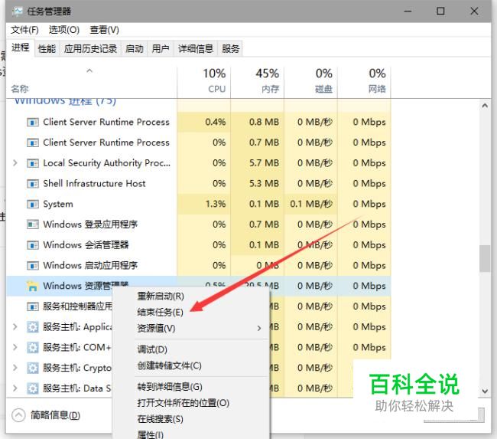
Task: Open 资源值(V) submenu arrow
Action: click(x=259, y=328)
